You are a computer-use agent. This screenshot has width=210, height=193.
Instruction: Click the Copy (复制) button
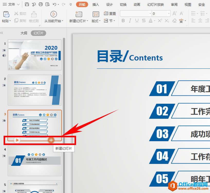tap(20, 21)
